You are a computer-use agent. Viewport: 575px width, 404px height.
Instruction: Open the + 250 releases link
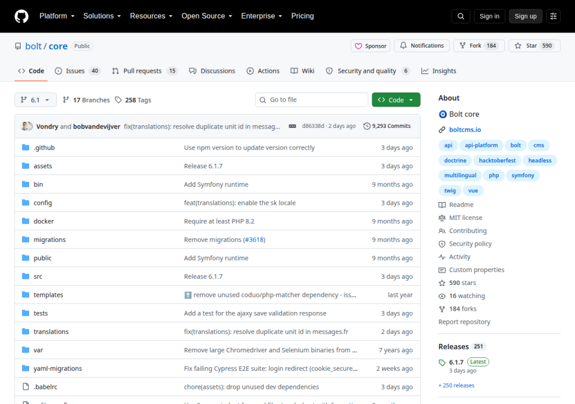point(456,385)
